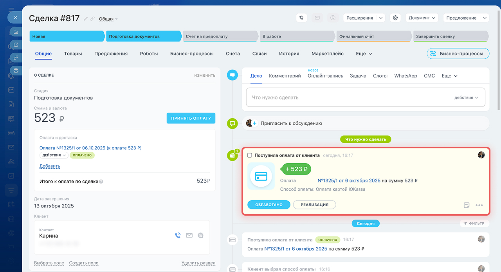
Task: Open the 'действия' dropdown under payment
Action: [x=54, y=155]
